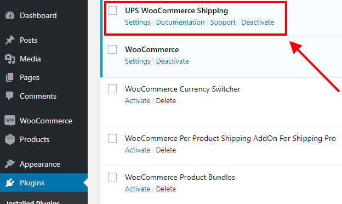Viewport: 342px width, 204px height.
Task: Click the Plugins plug icon
Action: pyautogui.click(x=10, y=183)
